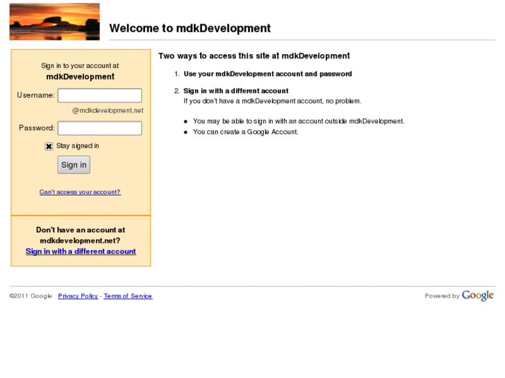Click the Username: label
Viewport: 505px width, 378px height.
tap(35, 95)
